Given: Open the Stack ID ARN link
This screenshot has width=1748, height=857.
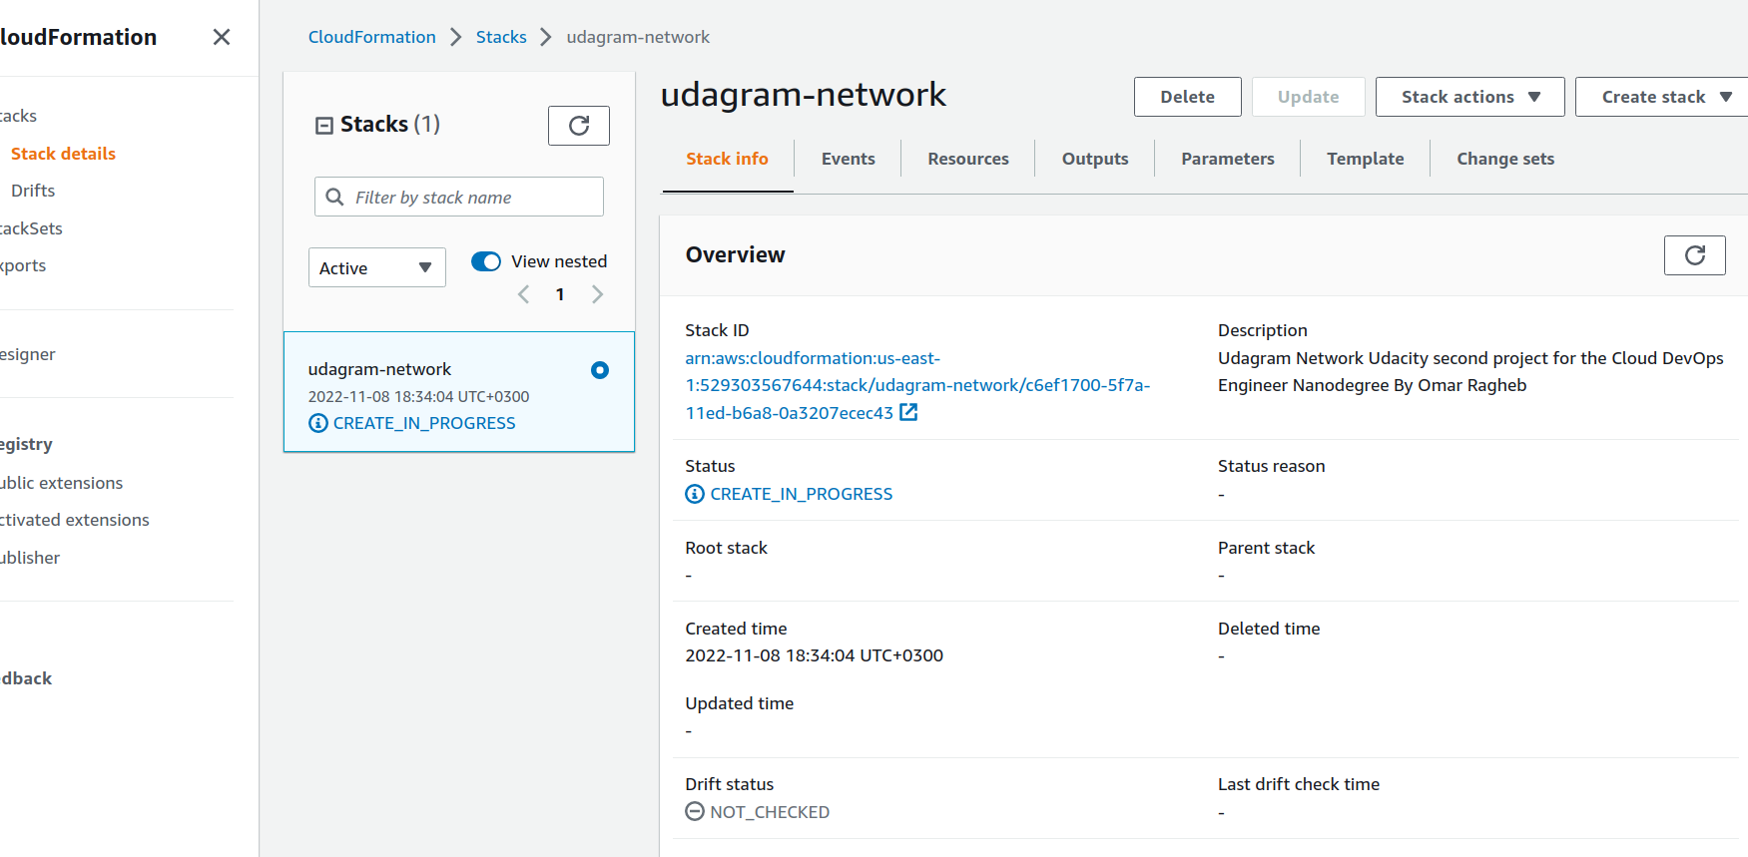Looking at the screenshot, I should coord(917,385).
